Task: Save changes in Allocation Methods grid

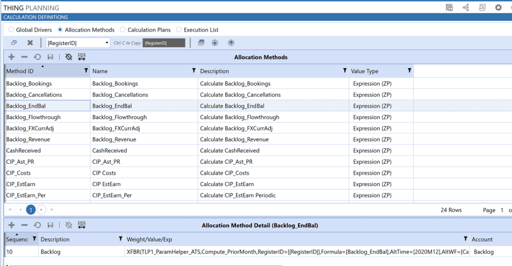Action: pos(50,57)
